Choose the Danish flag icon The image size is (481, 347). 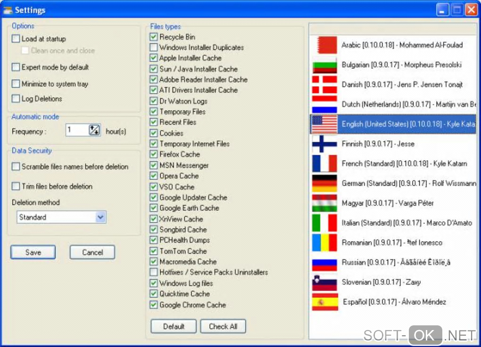coord(324,85)
